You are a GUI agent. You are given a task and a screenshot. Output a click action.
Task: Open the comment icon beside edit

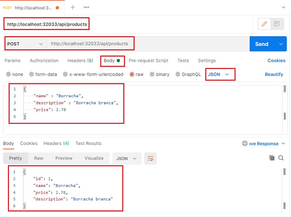coord(276,24)
